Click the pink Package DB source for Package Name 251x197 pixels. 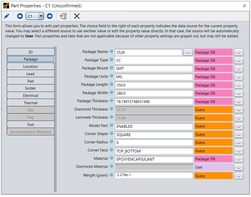click(x=213, y=52)
